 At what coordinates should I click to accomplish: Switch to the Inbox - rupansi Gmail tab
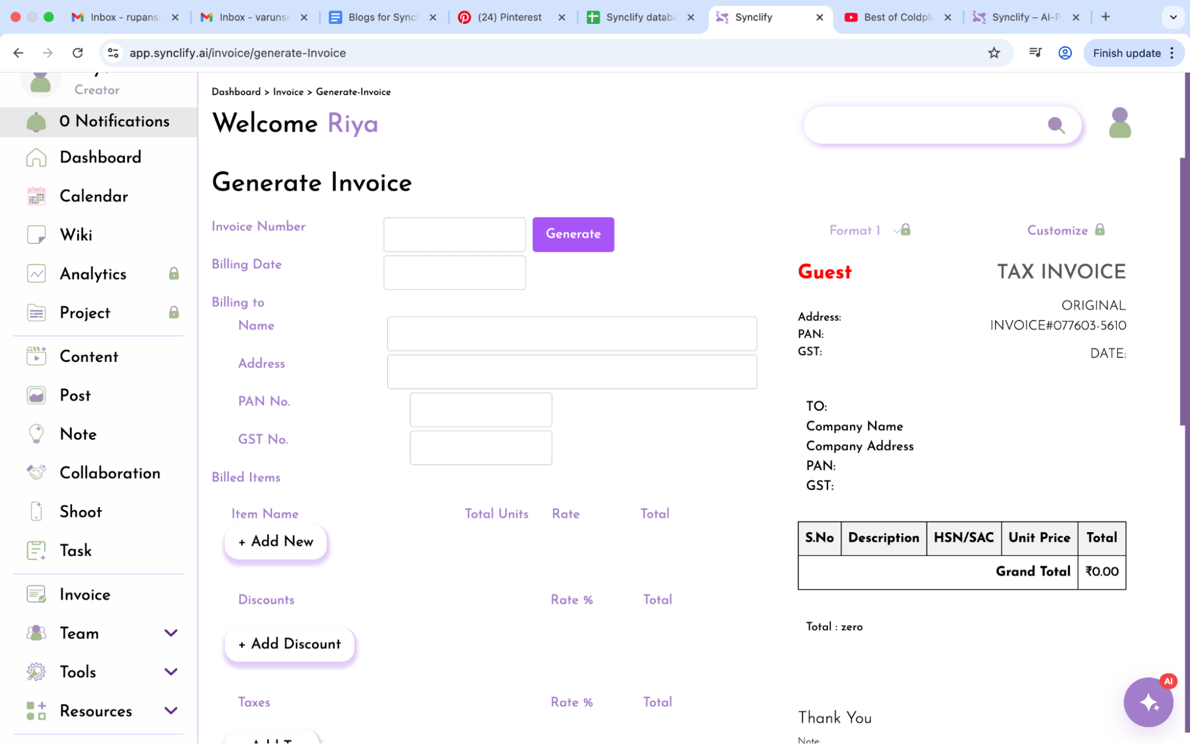[124, 17]
